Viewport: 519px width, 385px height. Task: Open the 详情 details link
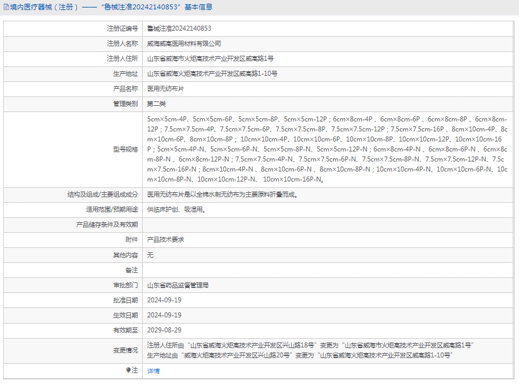coord(153,371)
